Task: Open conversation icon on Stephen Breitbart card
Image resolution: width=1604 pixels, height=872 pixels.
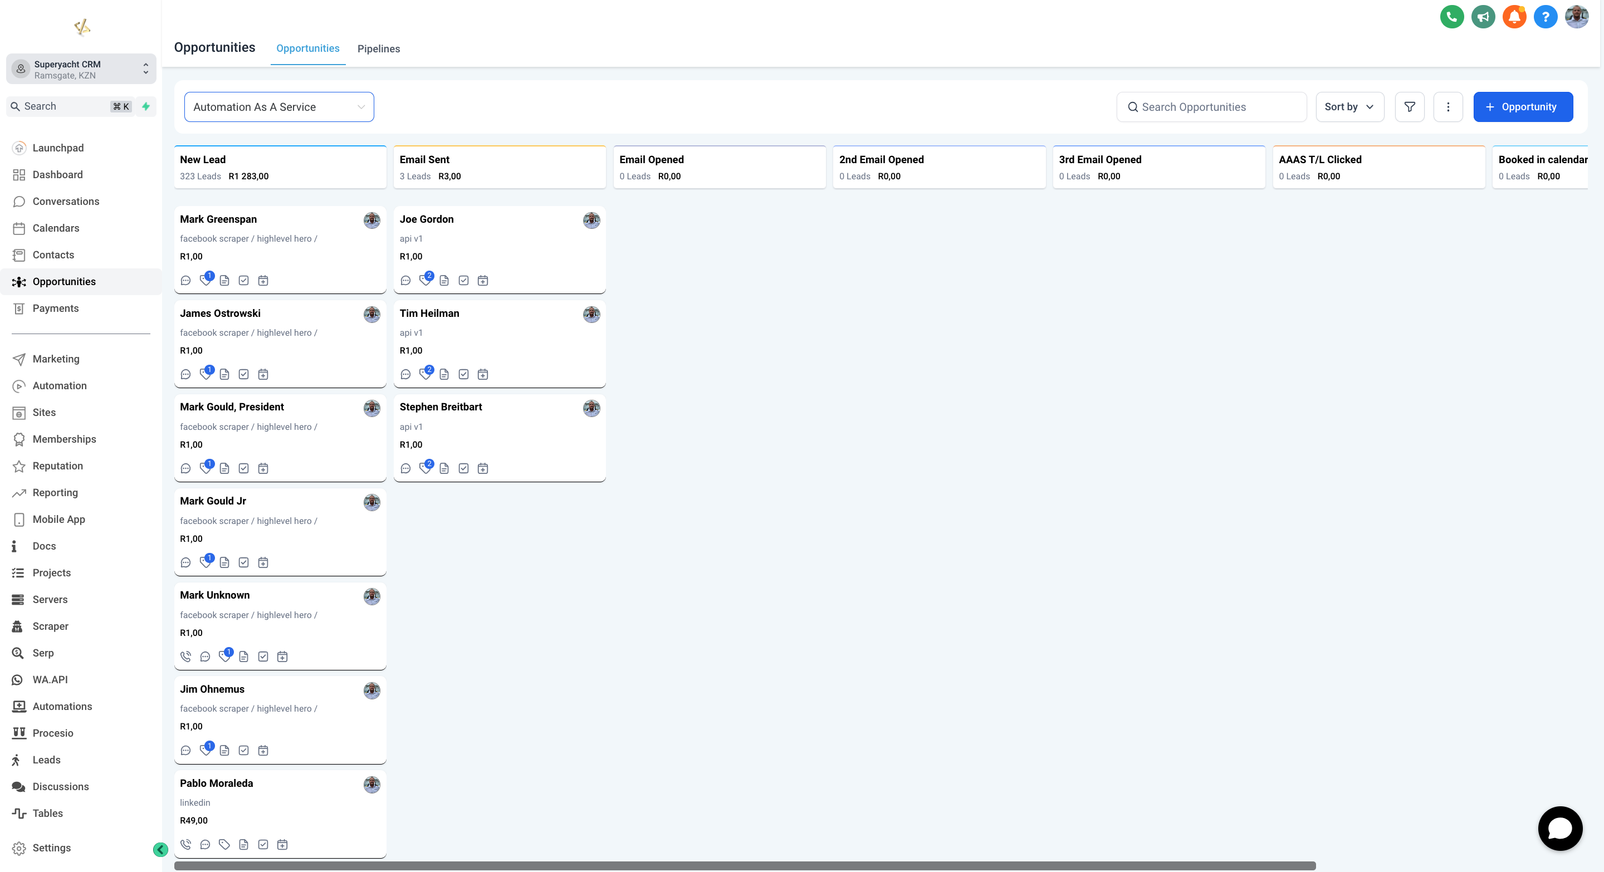Action: (405, 469)
